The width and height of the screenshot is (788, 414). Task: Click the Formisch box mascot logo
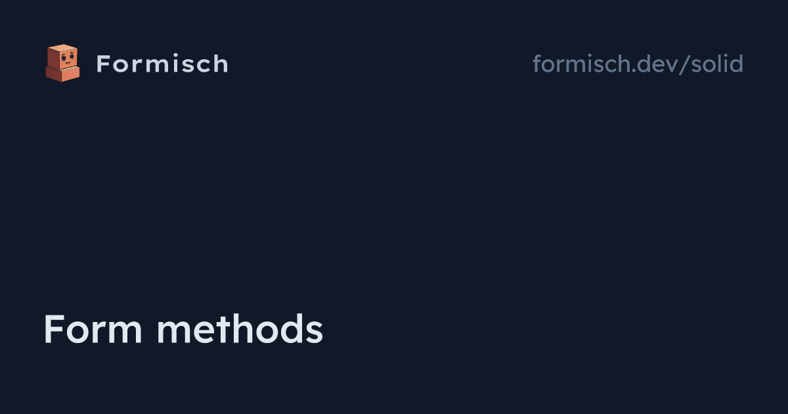pyautogui.click(x=62, y=63)
